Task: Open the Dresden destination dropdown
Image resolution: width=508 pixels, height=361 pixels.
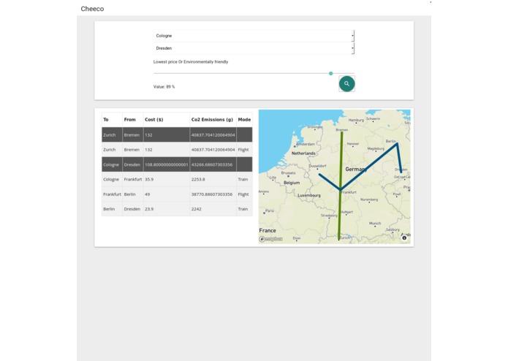Action: click(254, 48)
